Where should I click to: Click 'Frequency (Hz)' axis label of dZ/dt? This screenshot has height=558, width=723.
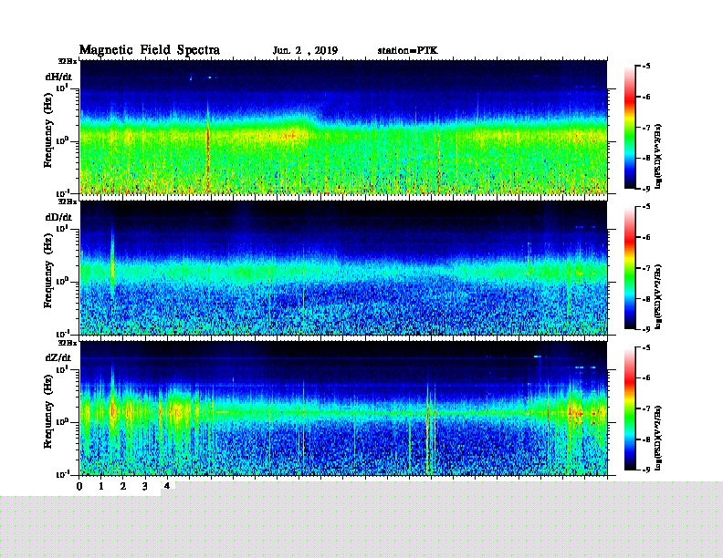[x=48, y=411]
